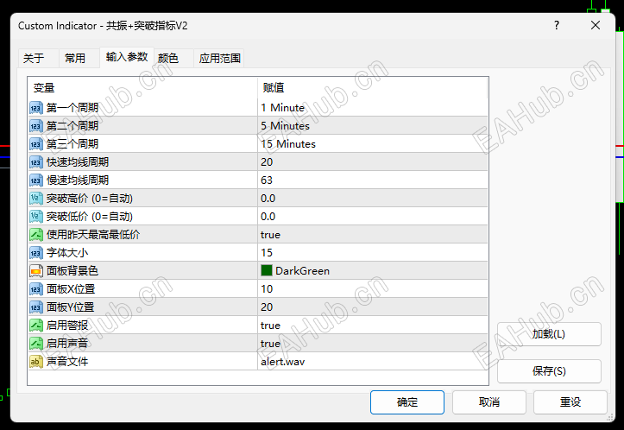Select the 慢速均线周期 variable name
Viewport: 624px width, 430px height.
pyautogui.click(x=78, y=180)
